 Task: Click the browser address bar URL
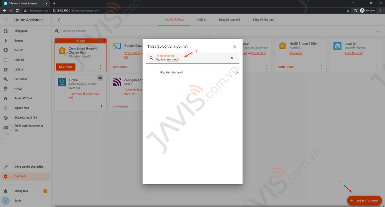point(75,10)
